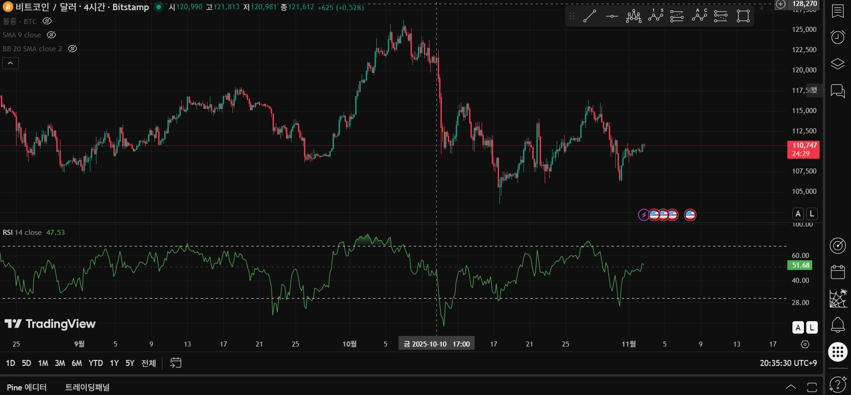The height and width of the screenshot is (395, 851).
Task: Click the spider web icon in the sidebar
Action: (838, 299)
